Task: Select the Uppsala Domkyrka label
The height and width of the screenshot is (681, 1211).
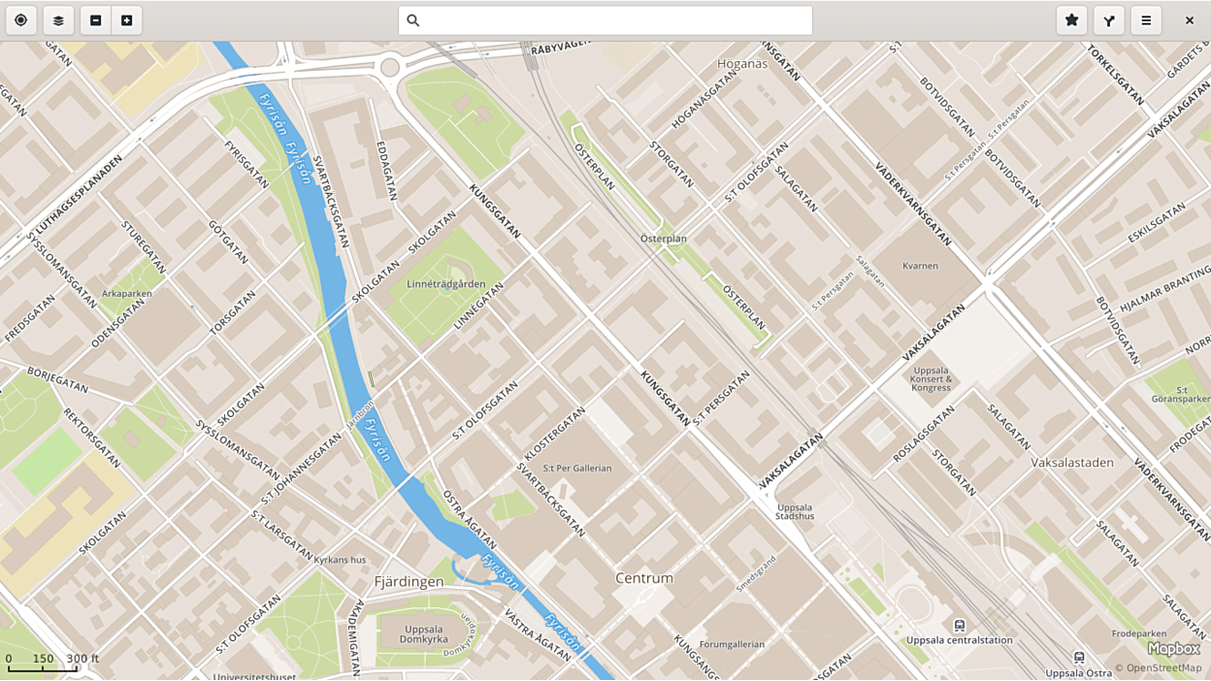Action: point(424,633)
